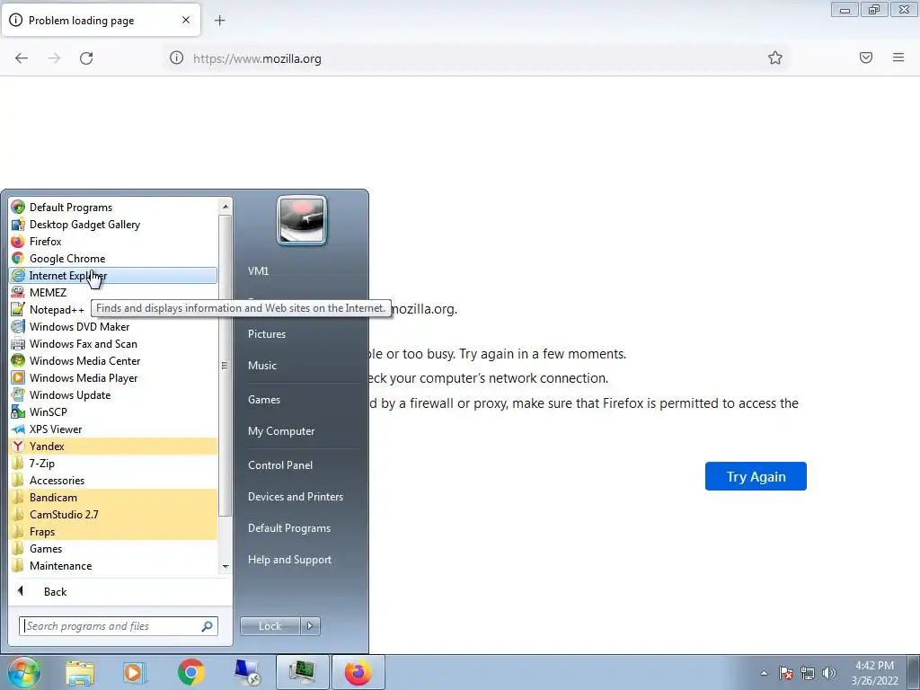
Task: Open the shutdown options arrow beside Lock
Action: (310, 626)
